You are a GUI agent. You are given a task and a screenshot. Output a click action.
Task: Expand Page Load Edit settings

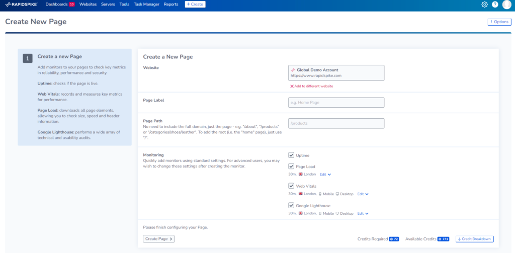coord(325,175)
